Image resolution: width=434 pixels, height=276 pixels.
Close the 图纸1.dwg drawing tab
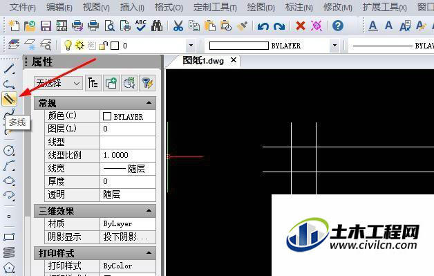click(x=234, y=60)
